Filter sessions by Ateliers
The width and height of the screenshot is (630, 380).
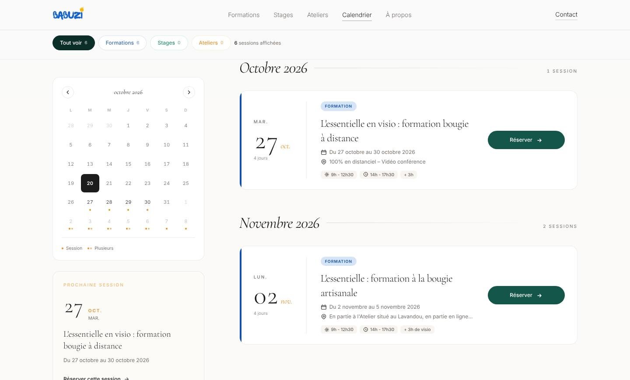click(211, 43)
